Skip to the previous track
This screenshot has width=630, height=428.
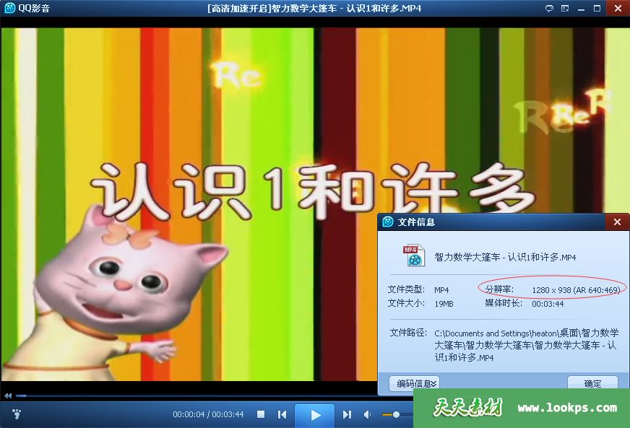tap(282, 415)
